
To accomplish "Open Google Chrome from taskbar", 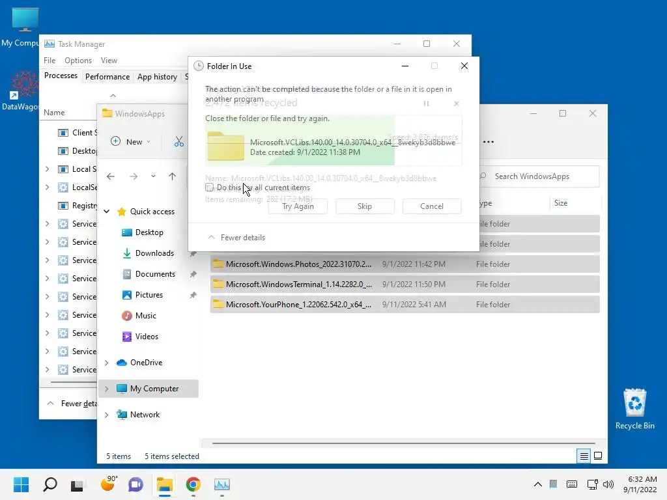I will pyautogui.click(x=193, y=484).
